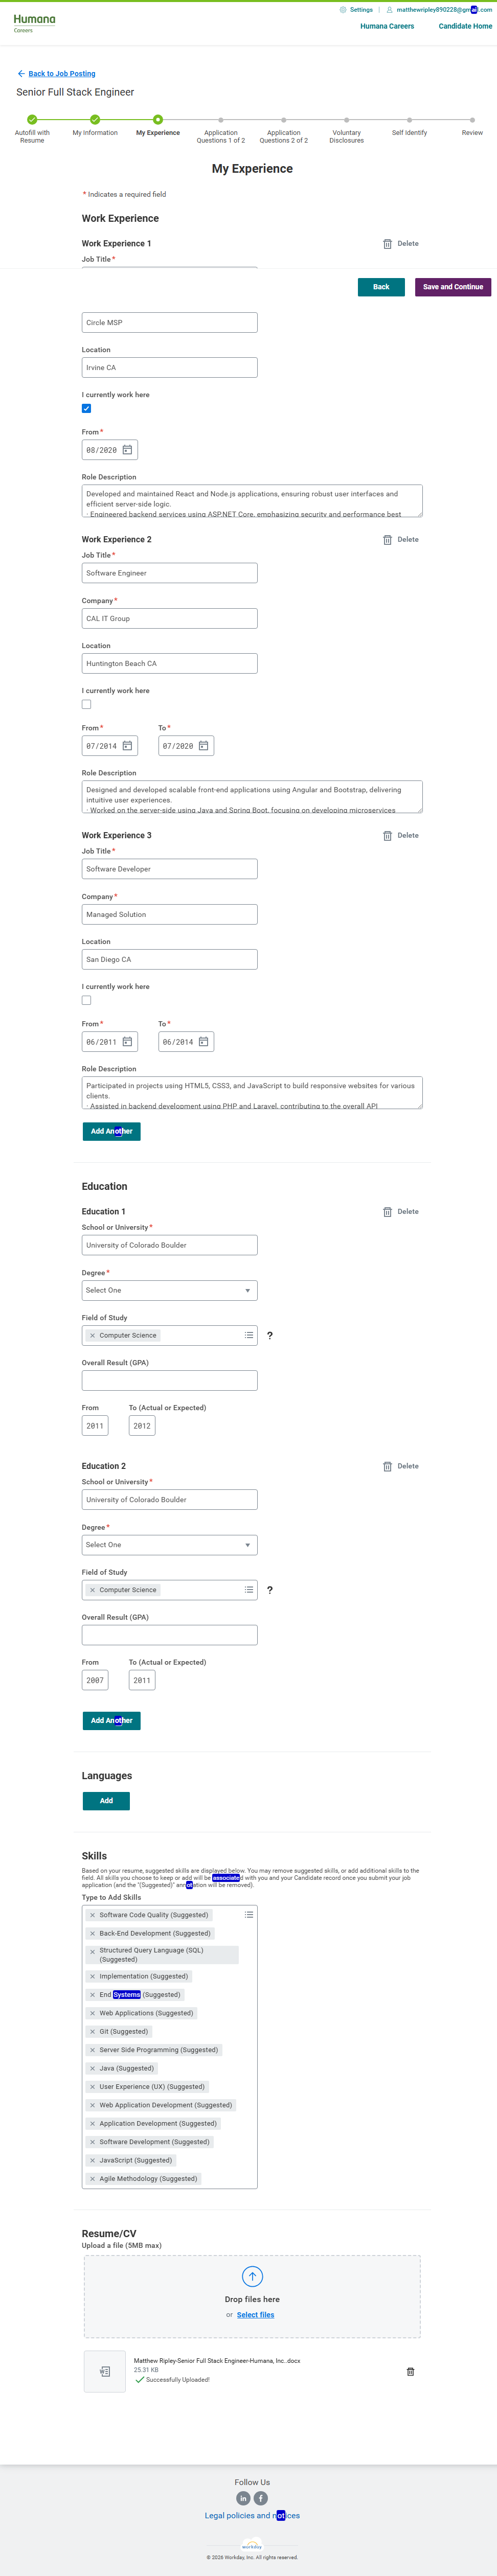Open LinkedIn icon under Follow Us
The width and height of the screenshot is (497, 2576).
243,2498
